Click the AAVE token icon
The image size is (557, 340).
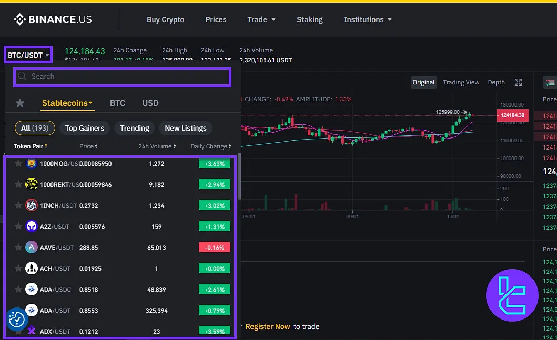[x=32, y=247]
